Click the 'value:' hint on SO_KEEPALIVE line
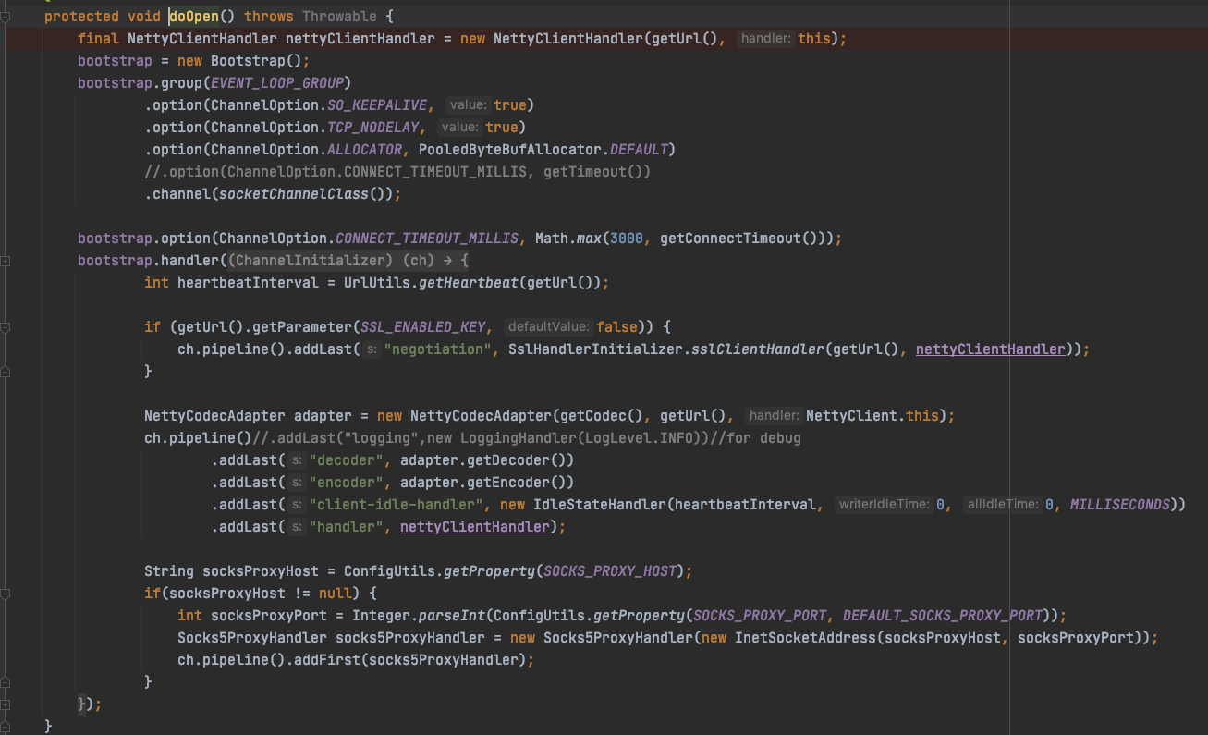This screenshot has height=735, width=1208. coord(467,105)
